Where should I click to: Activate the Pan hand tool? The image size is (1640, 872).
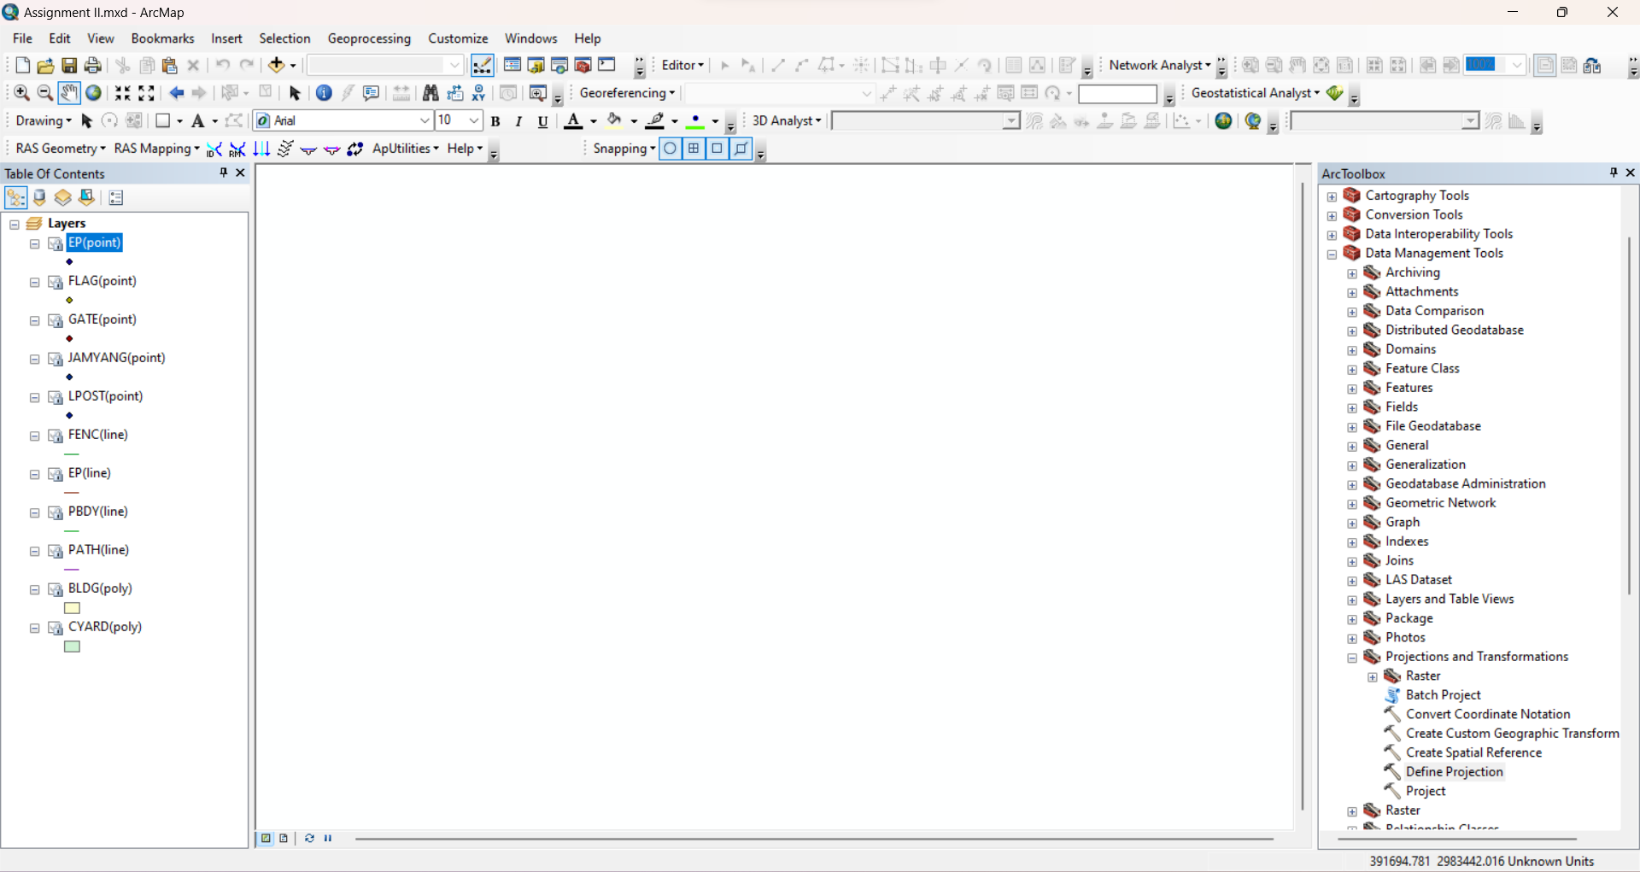click(69, 93)
